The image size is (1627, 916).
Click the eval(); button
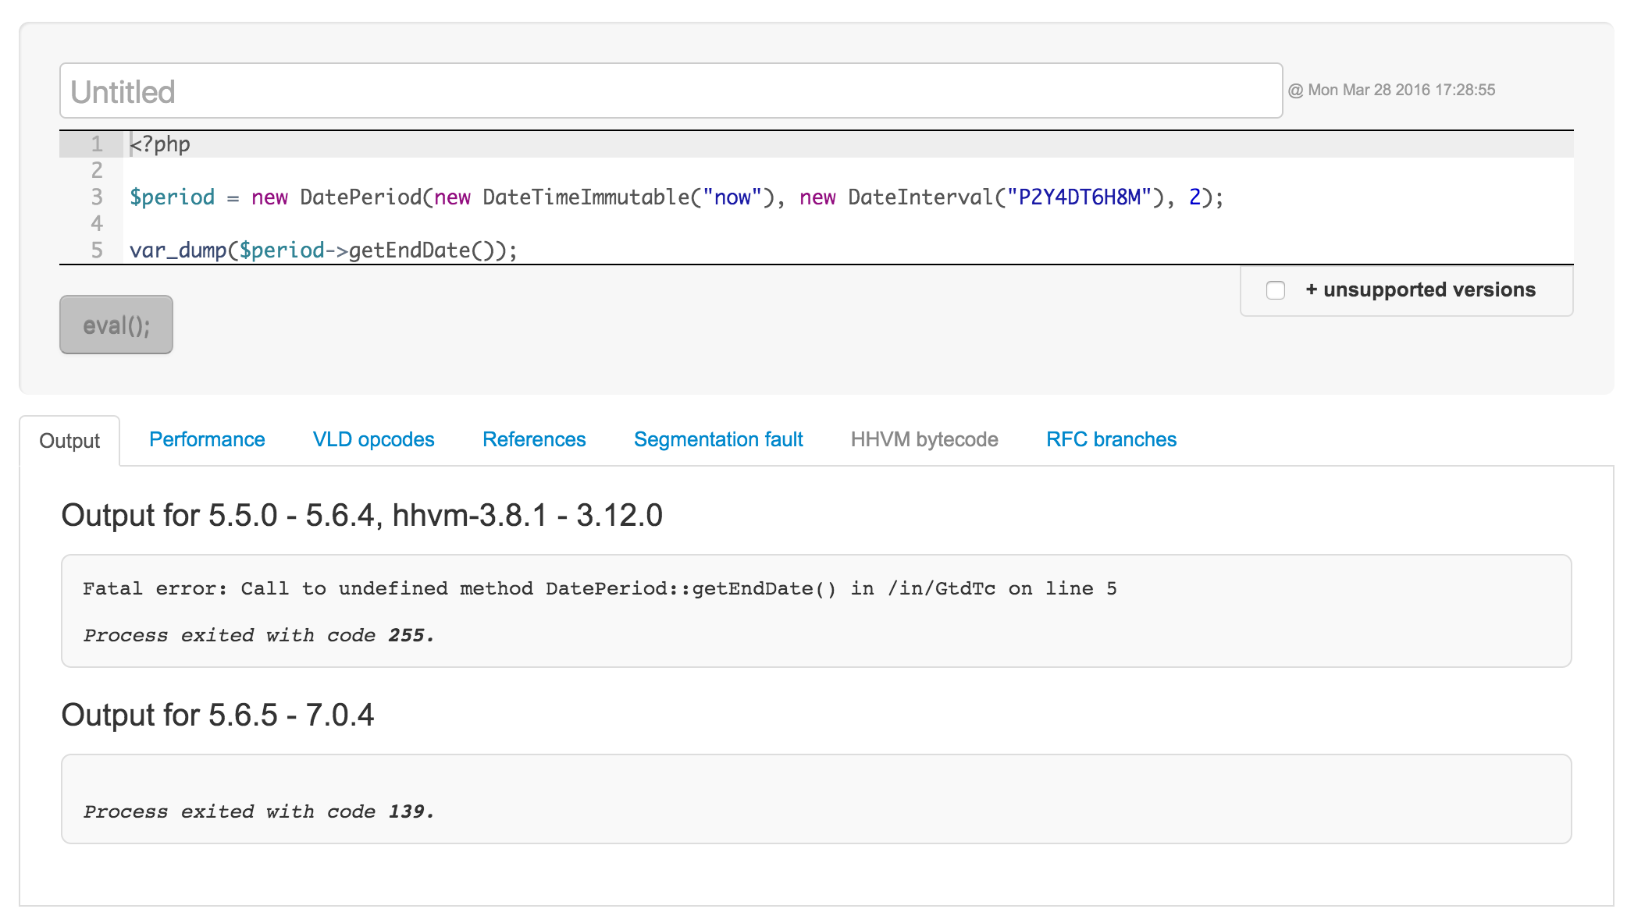pos(116,325)
